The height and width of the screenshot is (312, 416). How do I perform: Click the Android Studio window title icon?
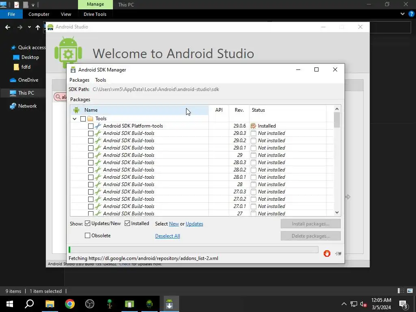pyautogui.click(x=50, y=27)
